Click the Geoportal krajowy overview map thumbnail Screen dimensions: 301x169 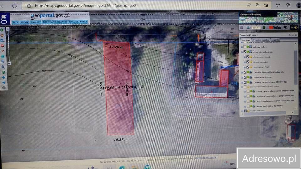point(268,18)
